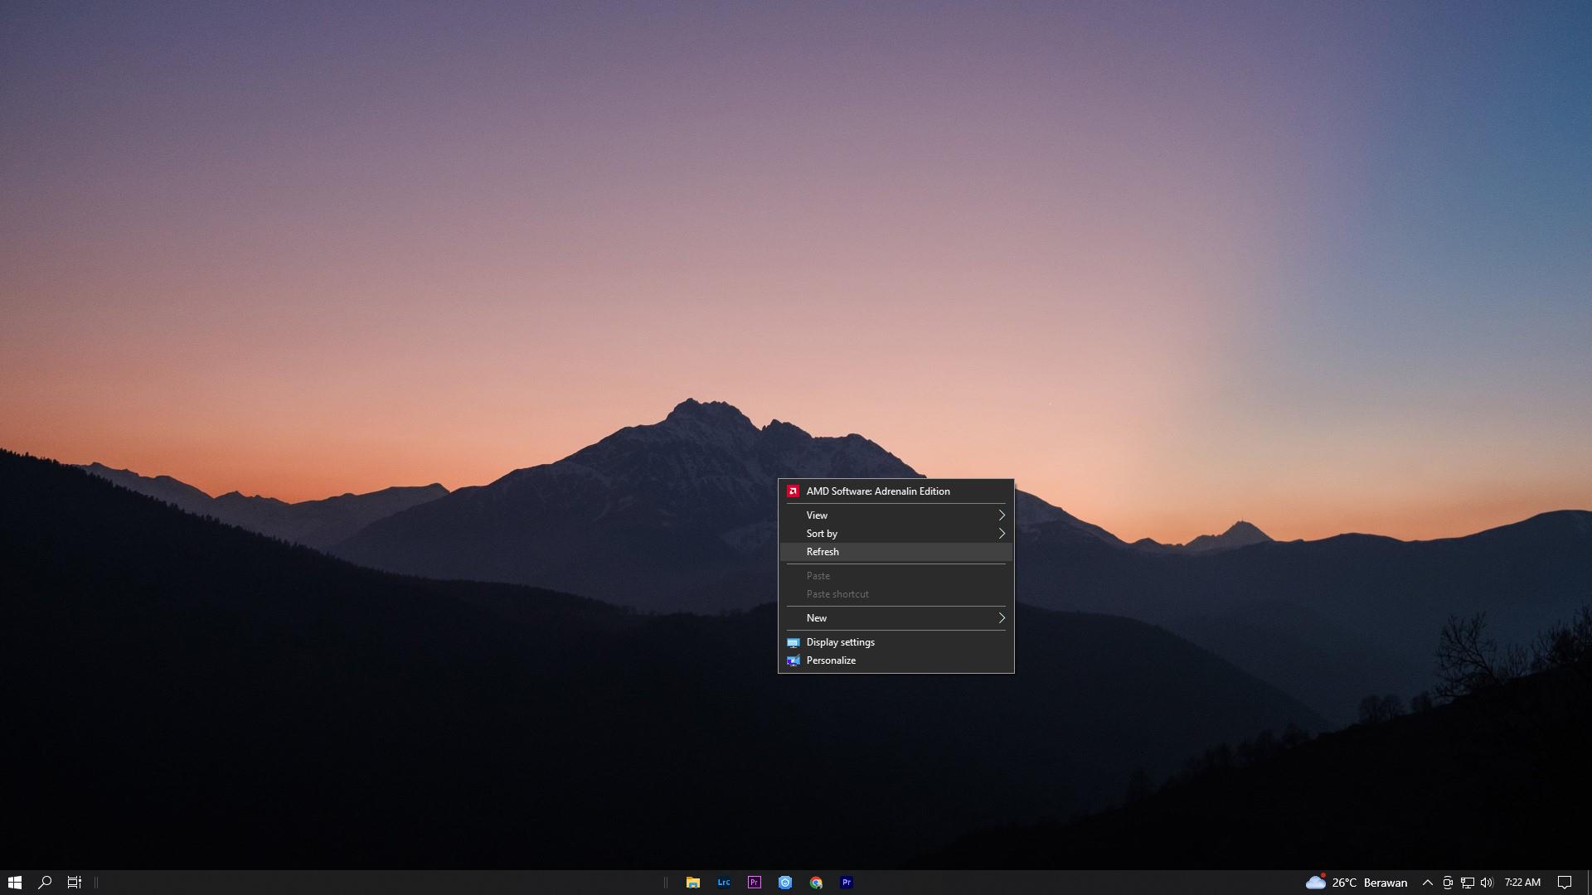Select Personalize from context menu

[x=831, y=660]
